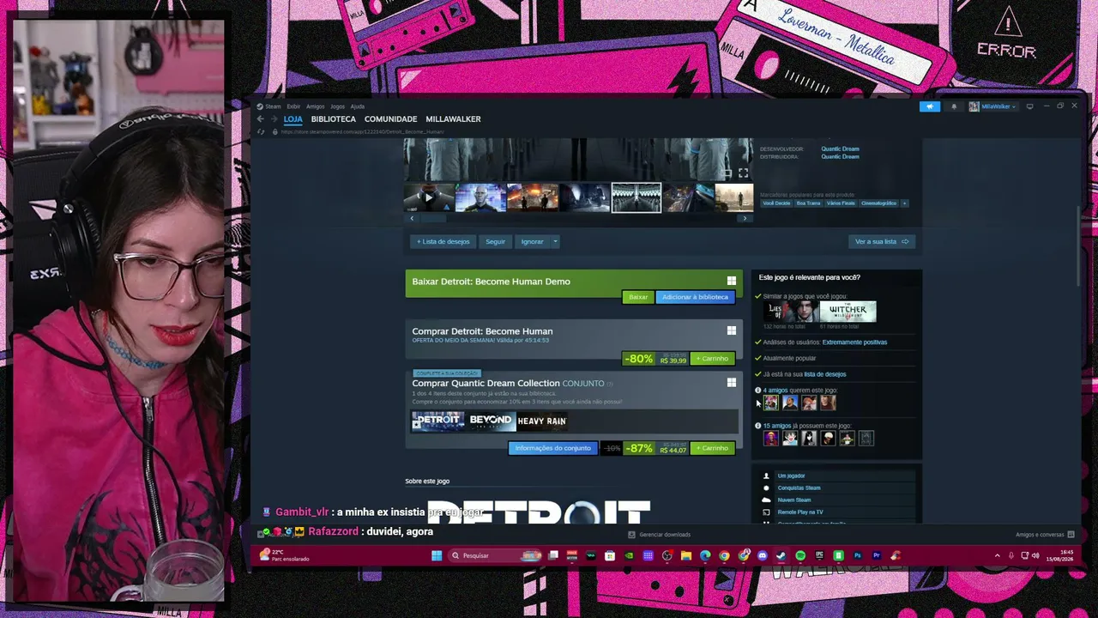Select the Cinematográfico tag
Viewport: 1098px width, 618px height.
click(x=878, y=203)
